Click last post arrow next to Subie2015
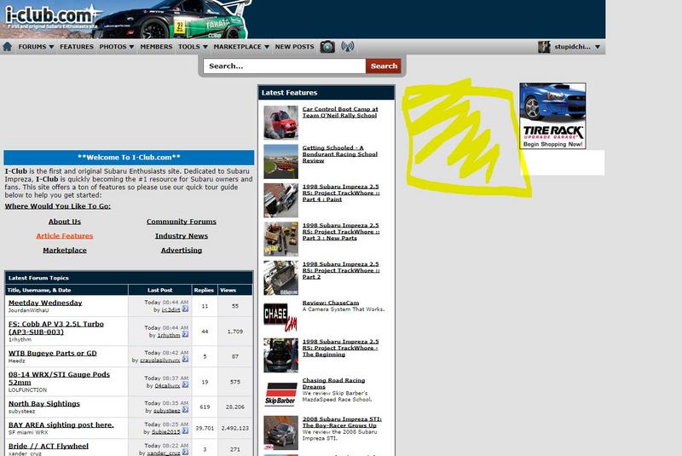This screenshot has height=456, width=682. coord(185,430)
